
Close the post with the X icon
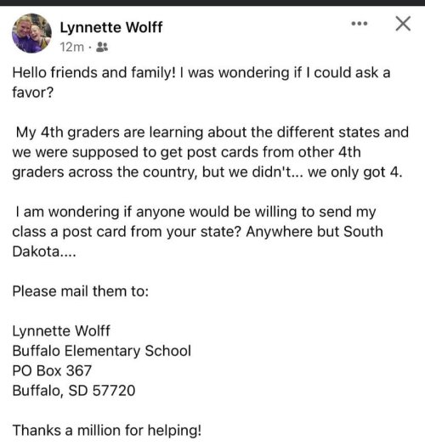pos(403,23)
